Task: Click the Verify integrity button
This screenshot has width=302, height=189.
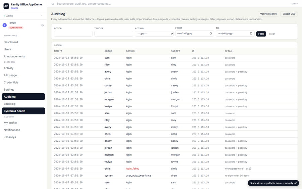Action: [268, 14]
